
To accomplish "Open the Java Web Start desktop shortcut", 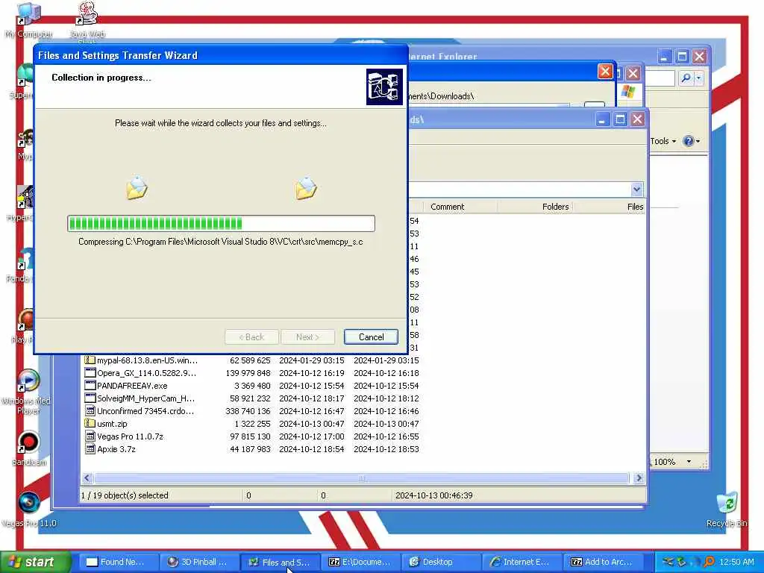I will point(87,20).
